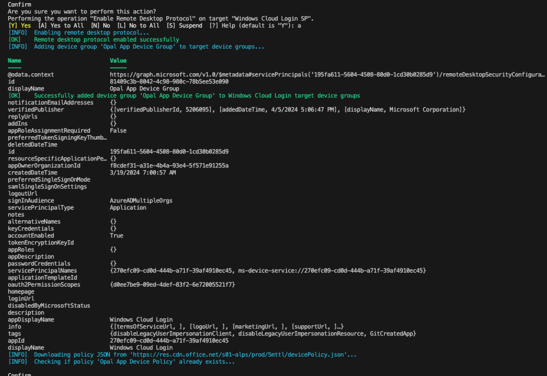Select the oauth2PermissionScopes GUID value
The height and width of the screenshot is (376, 547).
(x=172, y=285)
